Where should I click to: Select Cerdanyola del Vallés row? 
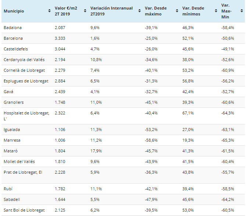coord(24,60)
